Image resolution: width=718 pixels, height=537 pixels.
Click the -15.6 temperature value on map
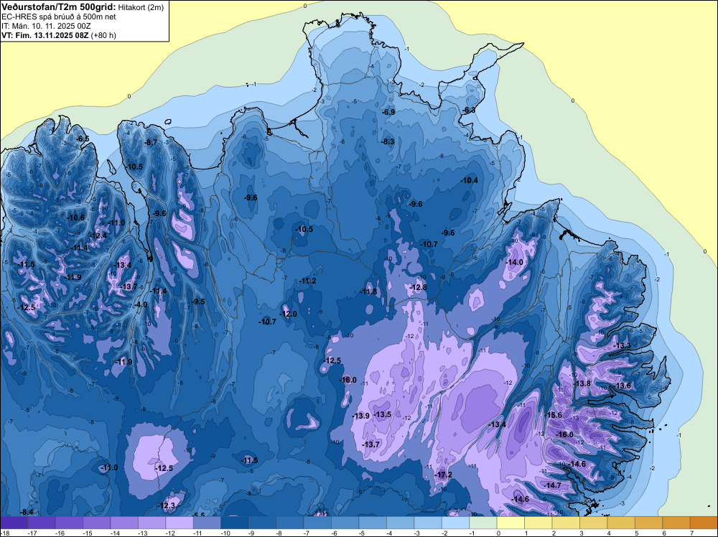553,415
